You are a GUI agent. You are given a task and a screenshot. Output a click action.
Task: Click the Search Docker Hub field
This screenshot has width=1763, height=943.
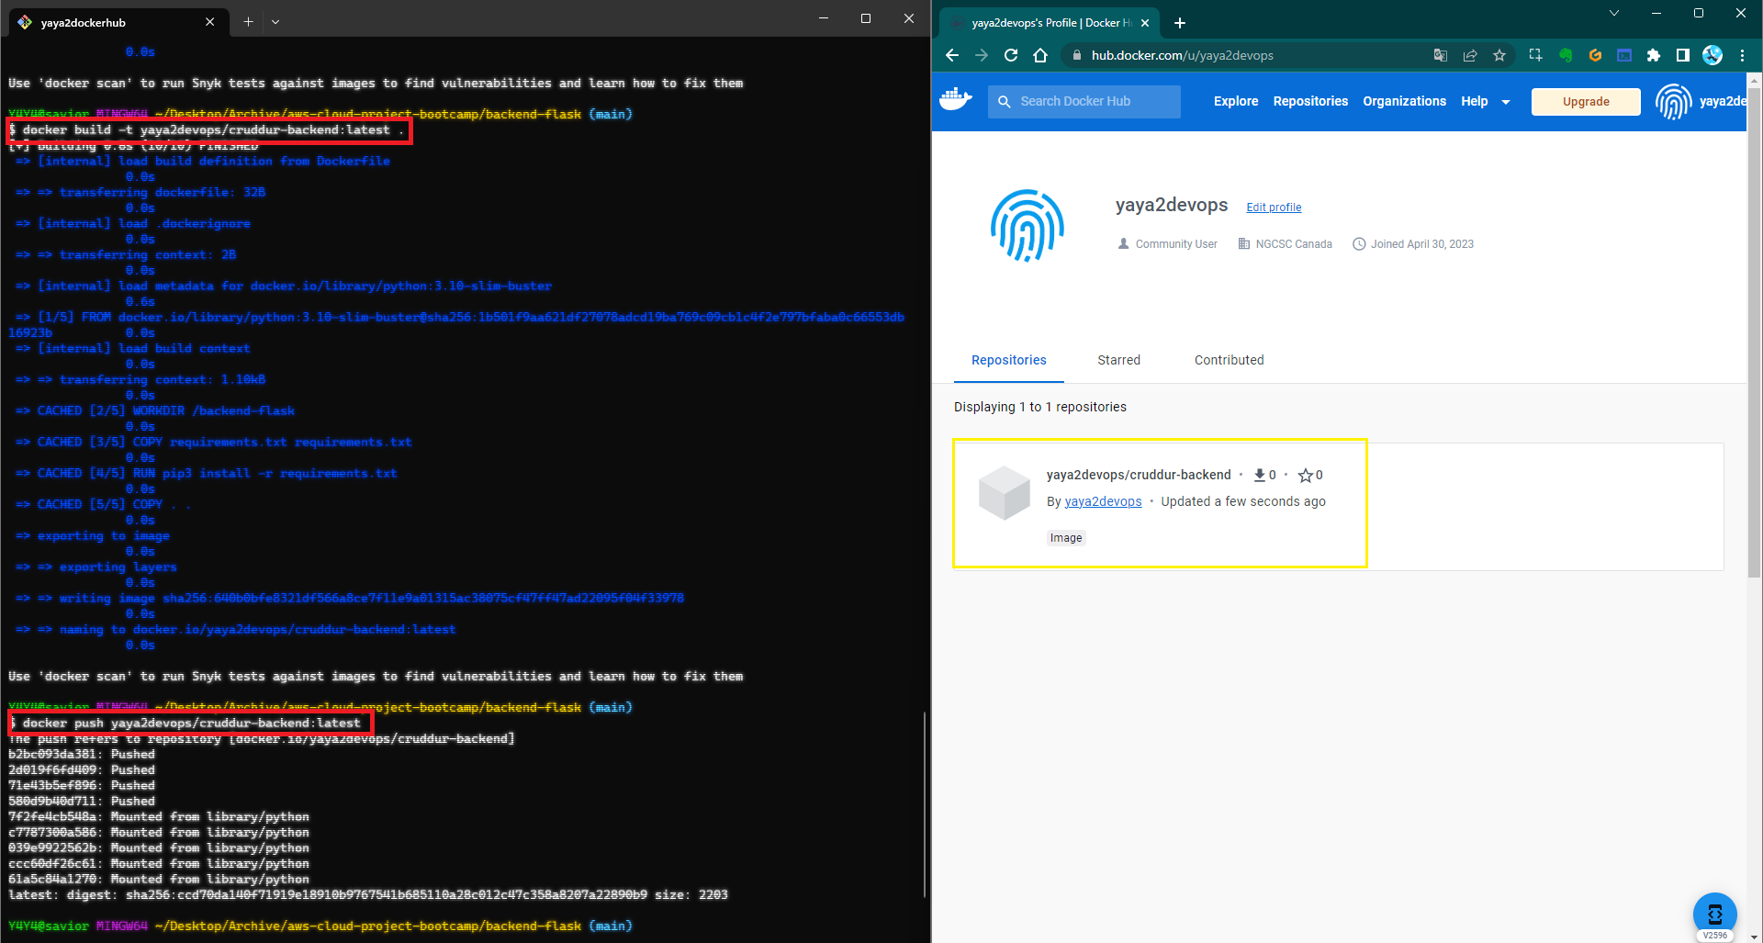[1084, 101]
